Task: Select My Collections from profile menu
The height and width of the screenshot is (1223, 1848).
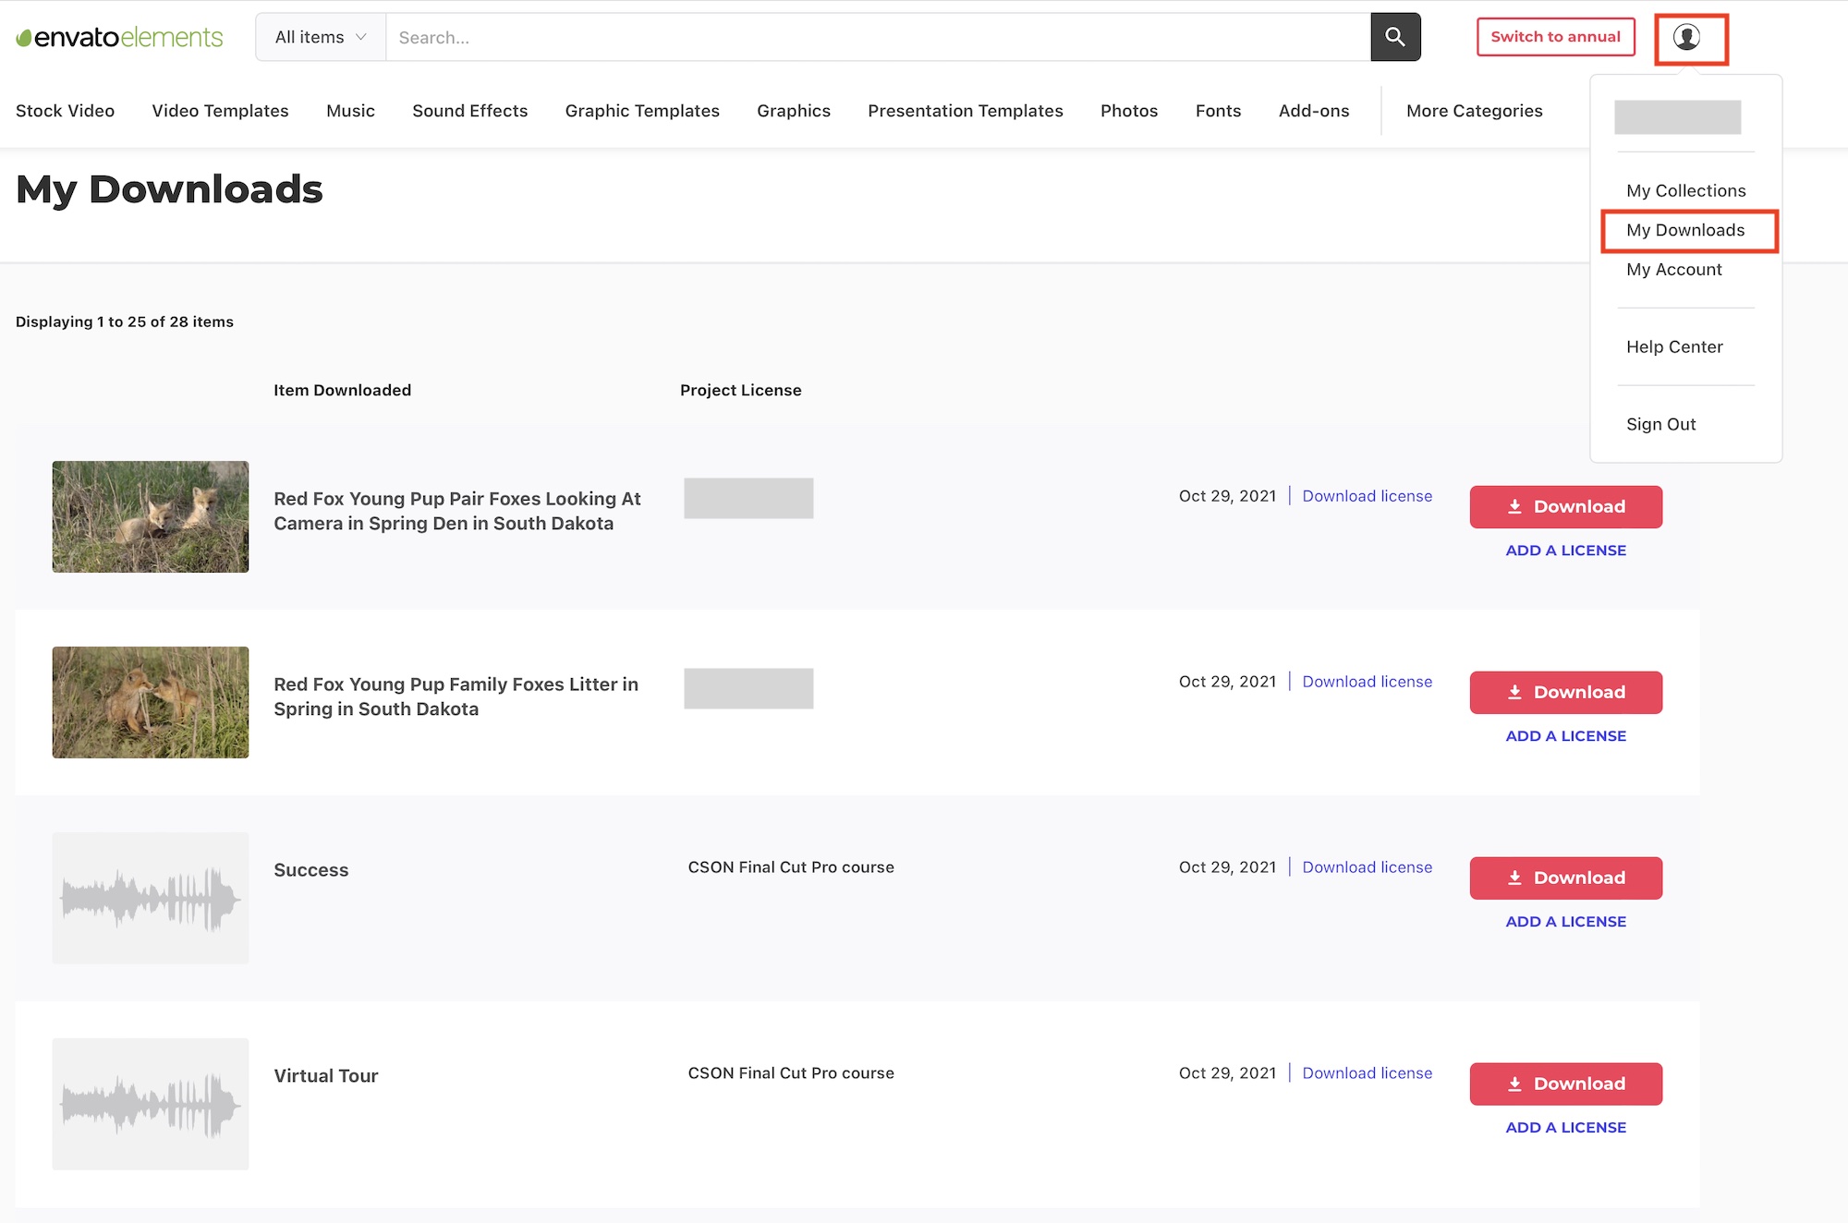Action: coord(1685,190)
